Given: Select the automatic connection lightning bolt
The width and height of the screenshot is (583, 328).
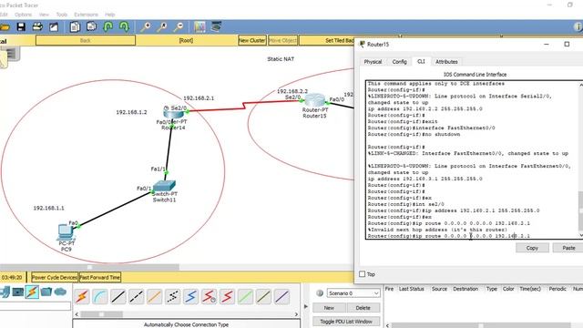Looking at the screenshot, I should 82,296.
